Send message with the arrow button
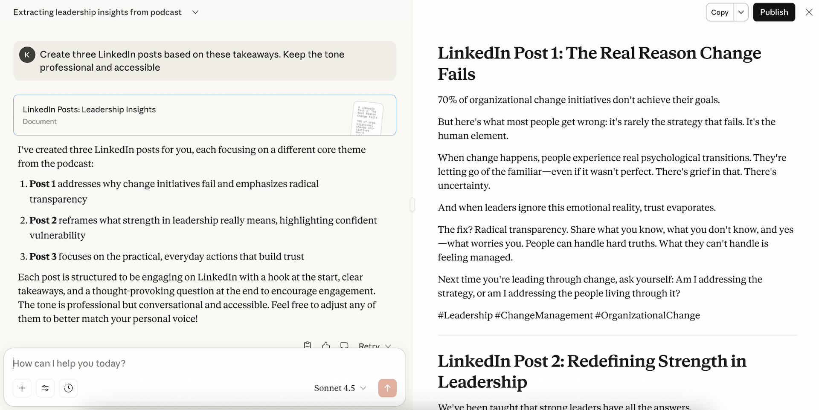 click(387, 388)
